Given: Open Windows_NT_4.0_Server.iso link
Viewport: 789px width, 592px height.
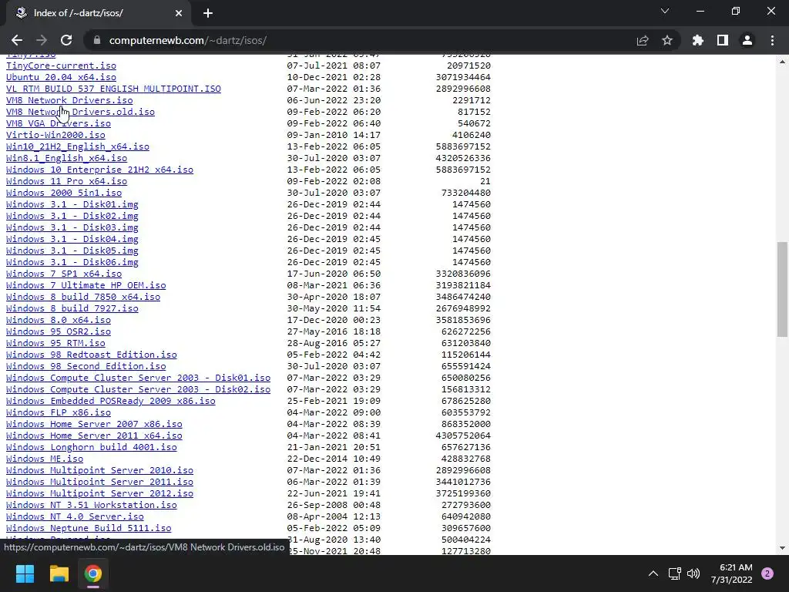Looking at the screenshot, I should click(75, 517).
